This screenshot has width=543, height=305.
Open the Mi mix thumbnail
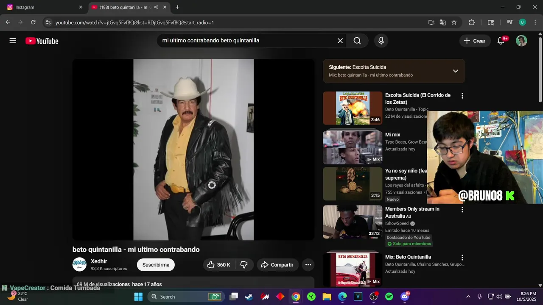tap(353, 147)
